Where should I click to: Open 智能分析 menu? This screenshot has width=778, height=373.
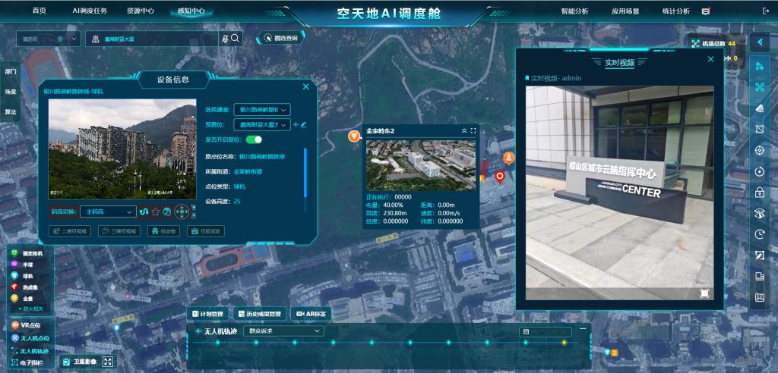pos(574,11)
